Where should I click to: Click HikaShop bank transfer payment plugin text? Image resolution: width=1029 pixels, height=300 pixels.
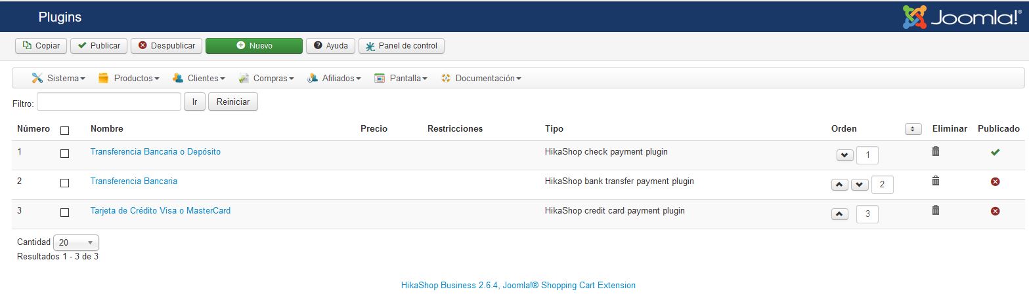(619, 181)
